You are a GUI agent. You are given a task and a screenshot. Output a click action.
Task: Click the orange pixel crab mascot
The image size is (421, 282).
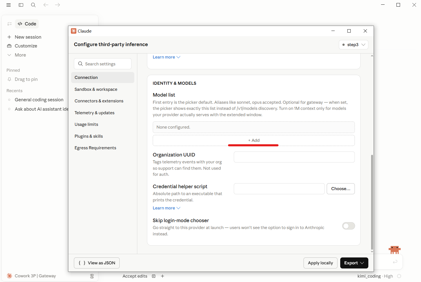(395, 250)
